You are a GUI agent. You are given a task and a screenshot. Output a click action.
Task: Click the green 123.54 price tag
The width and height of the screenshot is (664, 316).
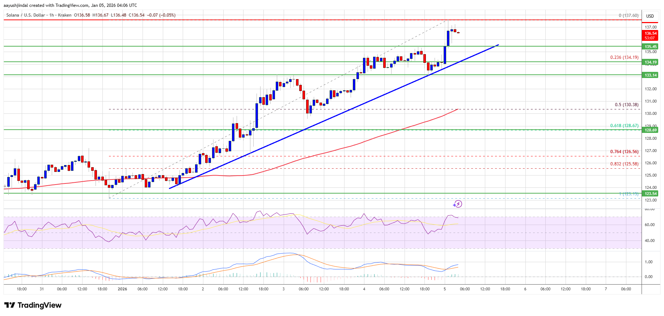pos(650,194)
